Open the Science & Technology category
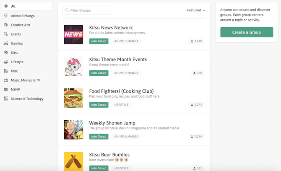The width and height of the screenshot is (281, 171). [27, 98]
